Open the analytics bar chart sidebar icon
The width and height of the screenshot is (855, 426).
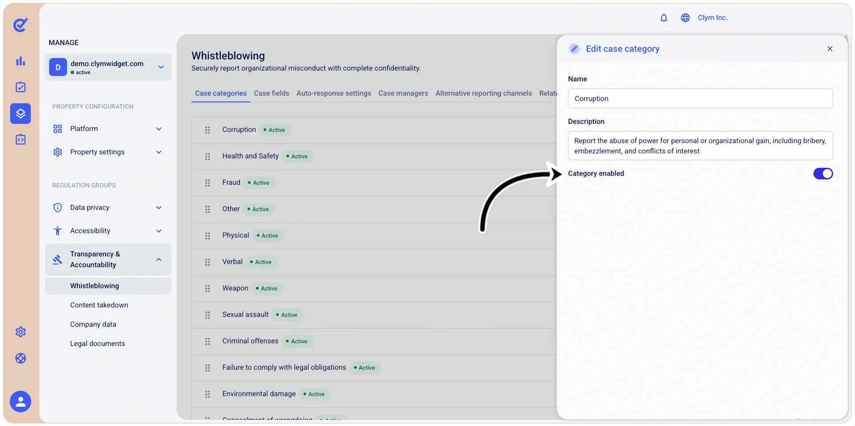pos(21,61)
